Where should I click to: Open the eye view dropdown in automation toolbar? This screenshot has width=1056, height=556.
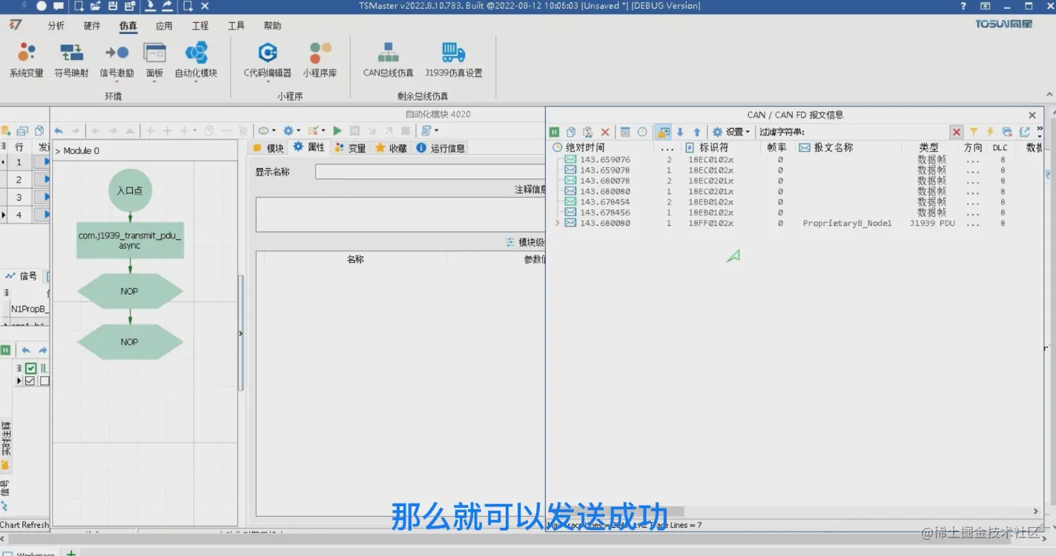point(266,131)
